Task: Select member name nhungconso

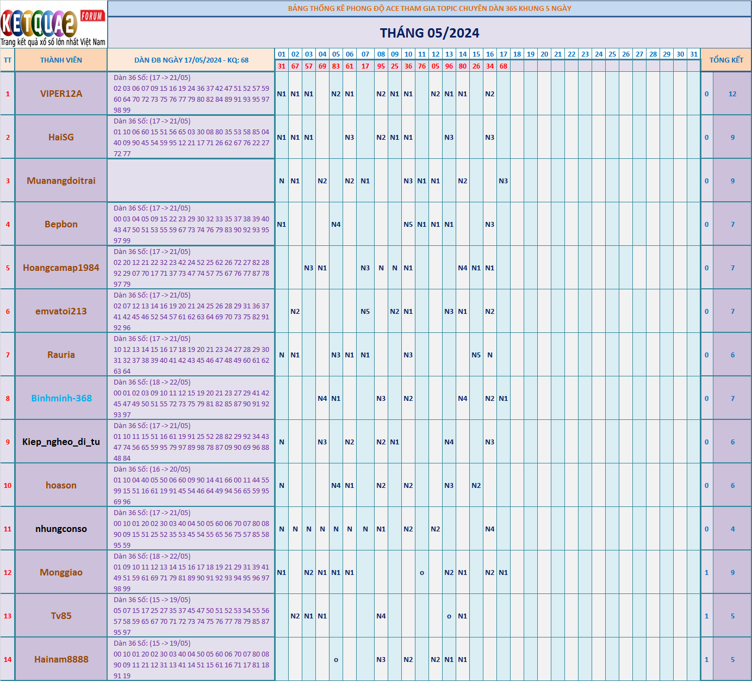Action: 61,529
